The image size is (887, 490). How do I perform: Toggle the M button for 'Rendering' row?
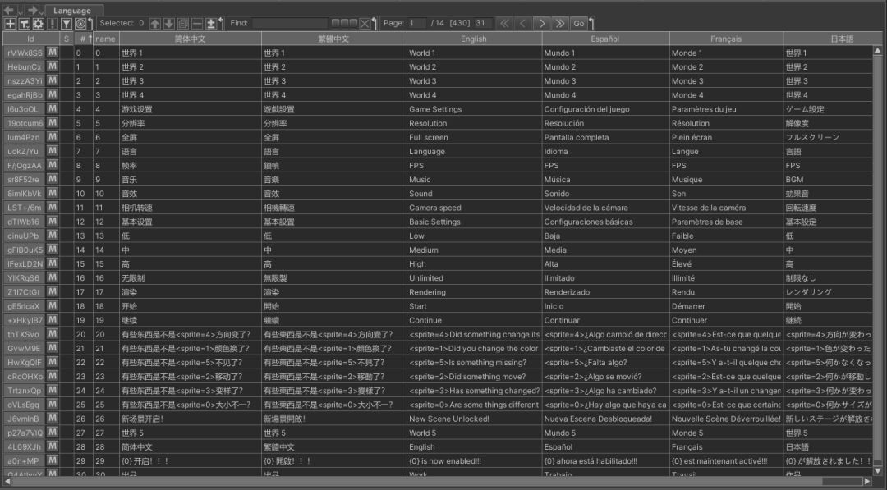[x=53, y=291]
